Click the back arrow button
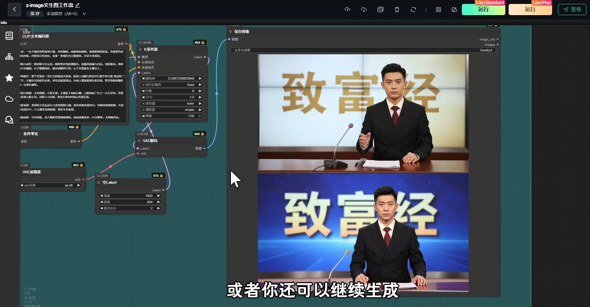This screenshot has width=590, height=307. coord(14,10)
